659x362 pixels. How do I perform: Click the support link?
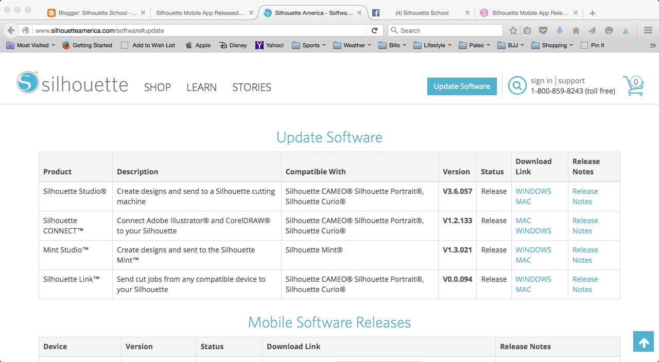tap(571, 81)
